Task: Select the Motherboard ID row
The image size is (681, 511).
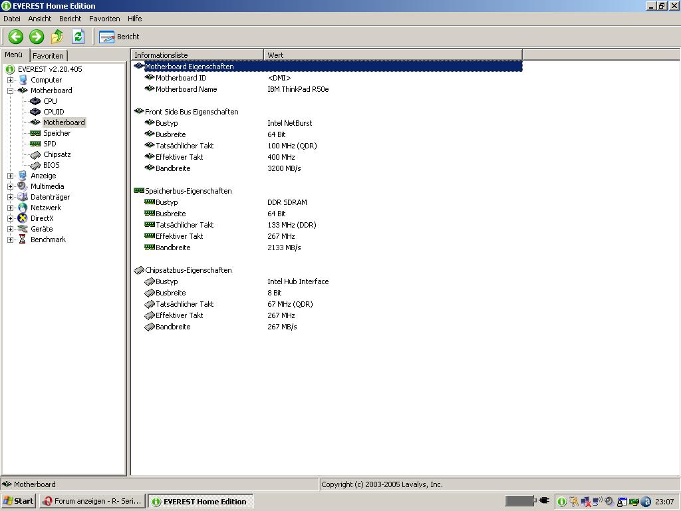Action: 181,78
